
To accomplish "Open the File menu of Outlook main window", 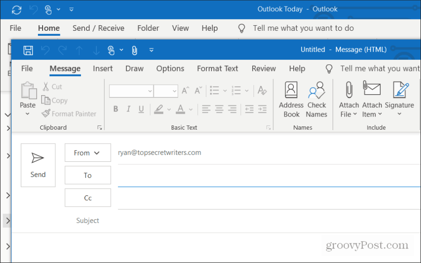I will coord(15,28).
